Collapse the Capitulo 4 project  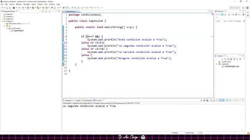(x=2, y=21)
